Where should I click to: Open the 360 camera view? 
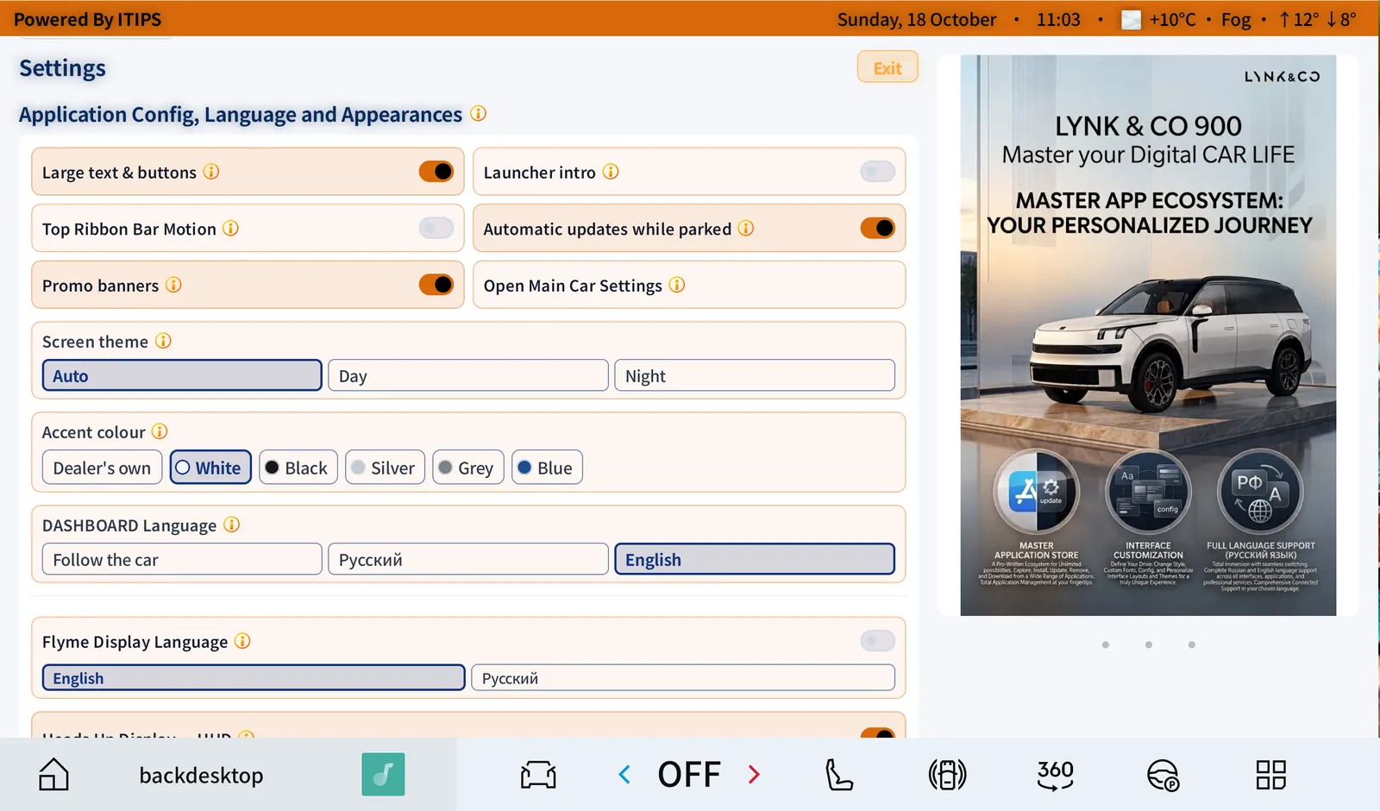[1055, 774]
